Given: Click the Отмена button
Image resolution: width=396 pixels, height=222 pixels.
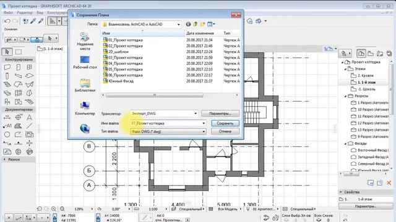Looking at the screenshot, I should point(225,131).
